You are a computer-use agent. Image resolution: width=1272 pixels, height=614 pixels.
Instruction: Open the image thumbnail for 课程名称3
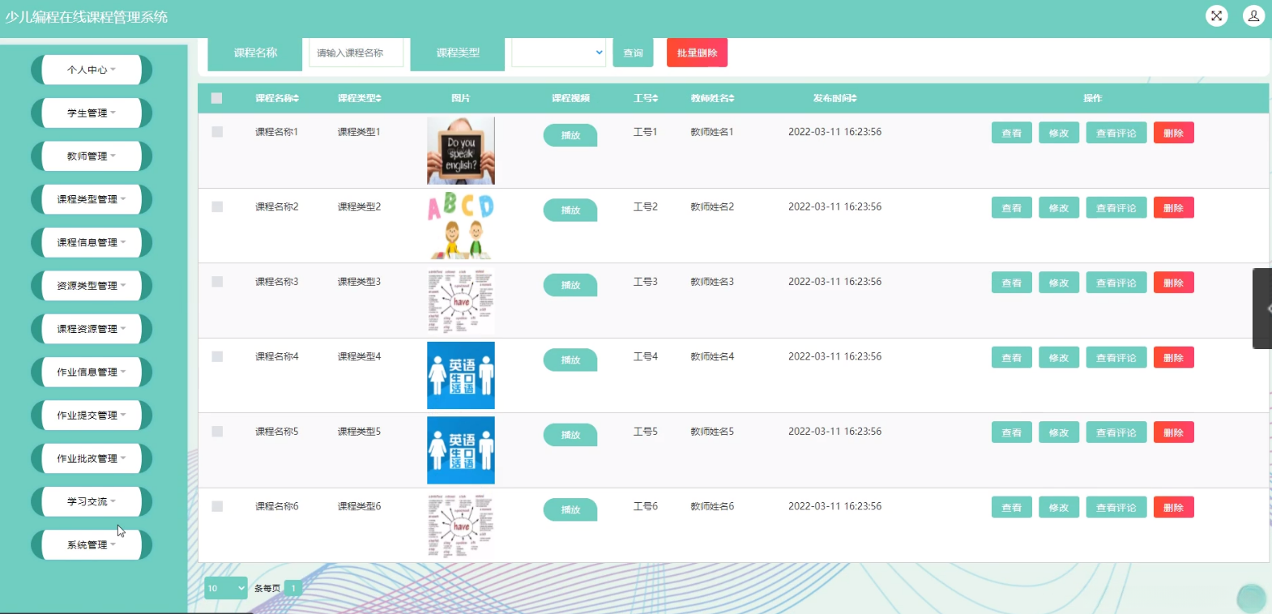(x=461, y=301)
